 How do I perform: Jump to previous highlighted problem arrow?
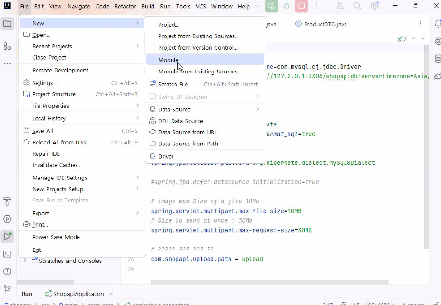[413, 39]
